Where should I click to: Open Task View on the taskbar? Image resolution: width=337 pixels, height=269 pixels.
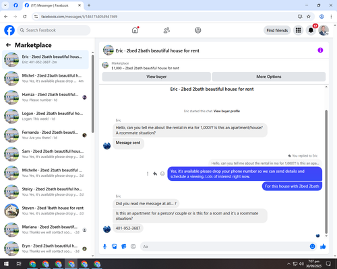(19, 264)
